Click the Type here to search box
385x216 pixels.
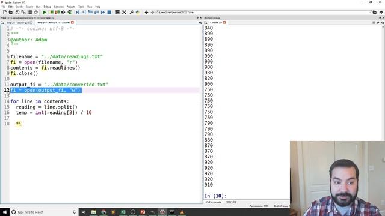[x=44, y=212]
